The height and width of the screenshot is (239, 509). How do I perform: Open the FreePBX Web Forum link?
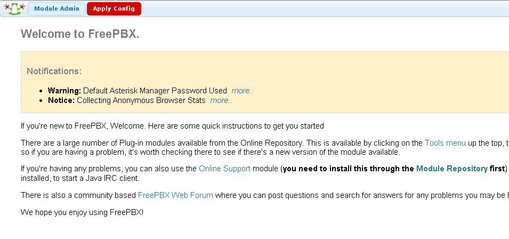[175, 195]
